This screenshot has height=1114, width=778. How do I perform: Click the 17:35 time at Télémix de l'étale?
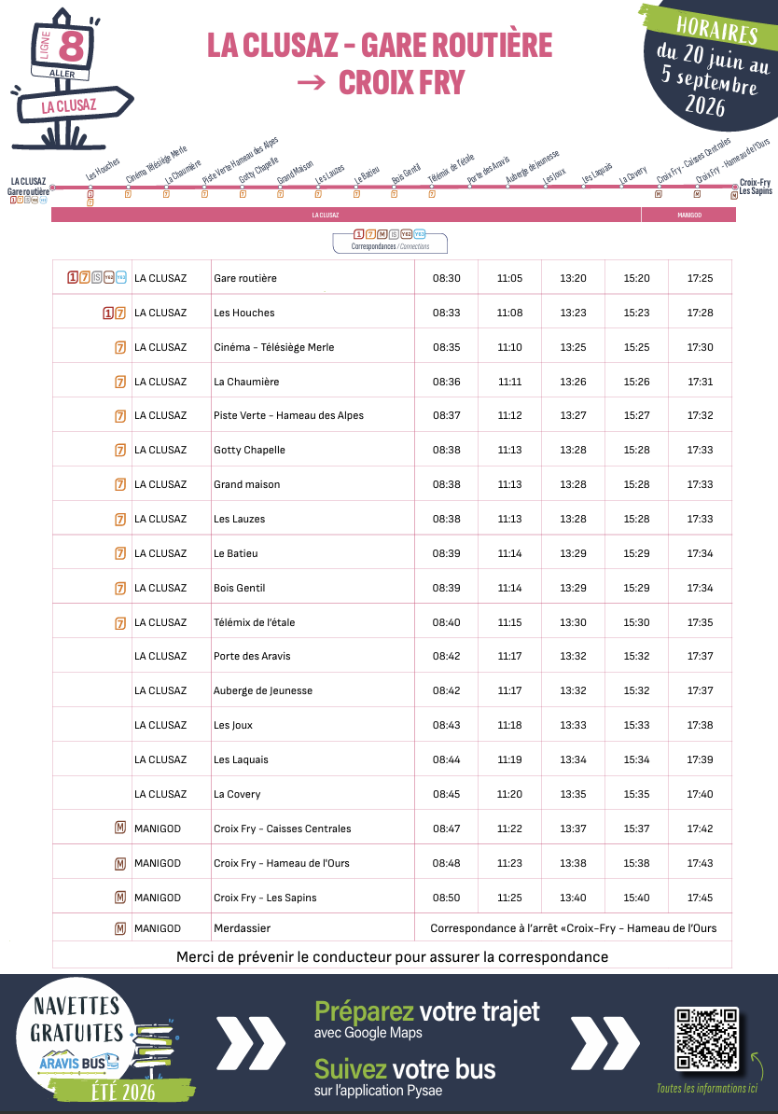[700, 622]
